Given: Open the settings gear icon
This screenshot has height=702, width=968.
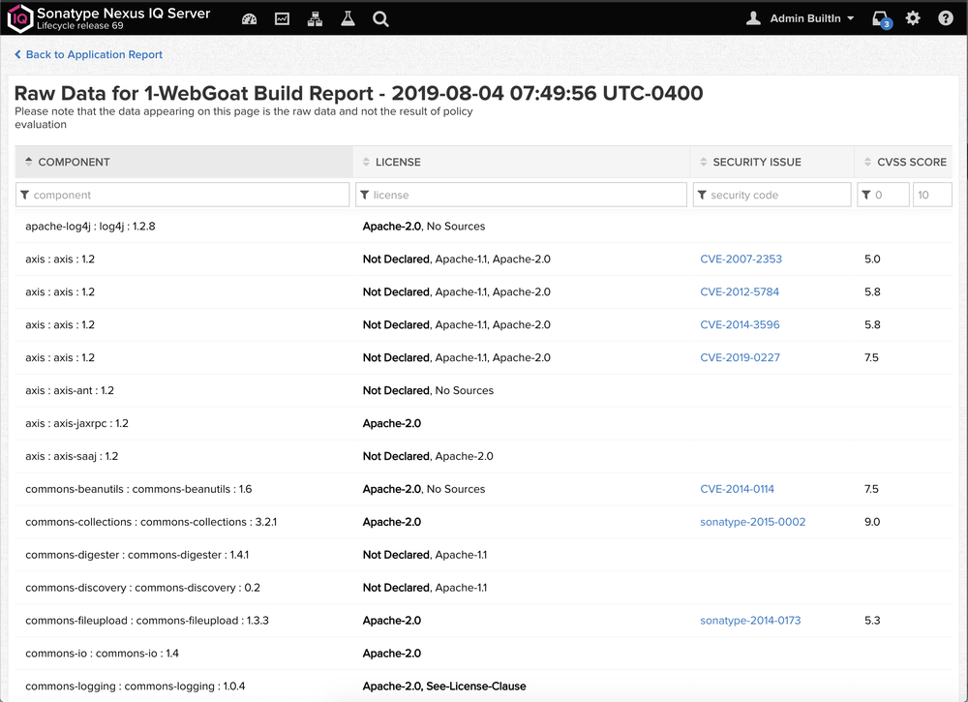Looking at the screenshot, I should (x=913, y=17).
